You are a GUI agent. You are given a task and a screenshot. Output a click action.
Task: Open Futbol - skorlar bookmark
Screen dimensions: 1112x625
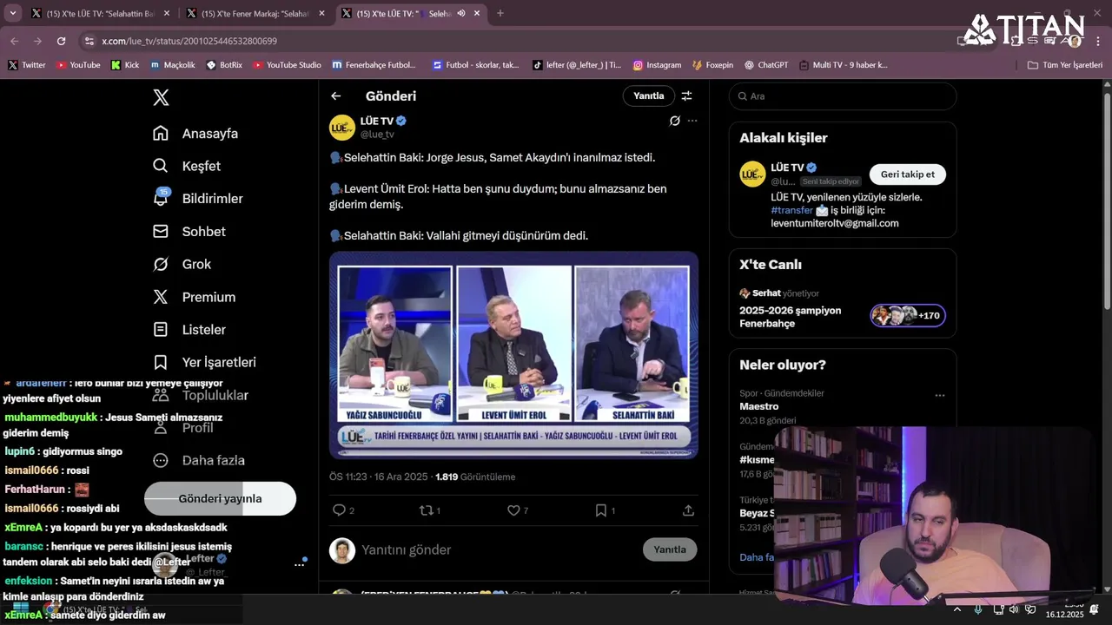[475, 65]
